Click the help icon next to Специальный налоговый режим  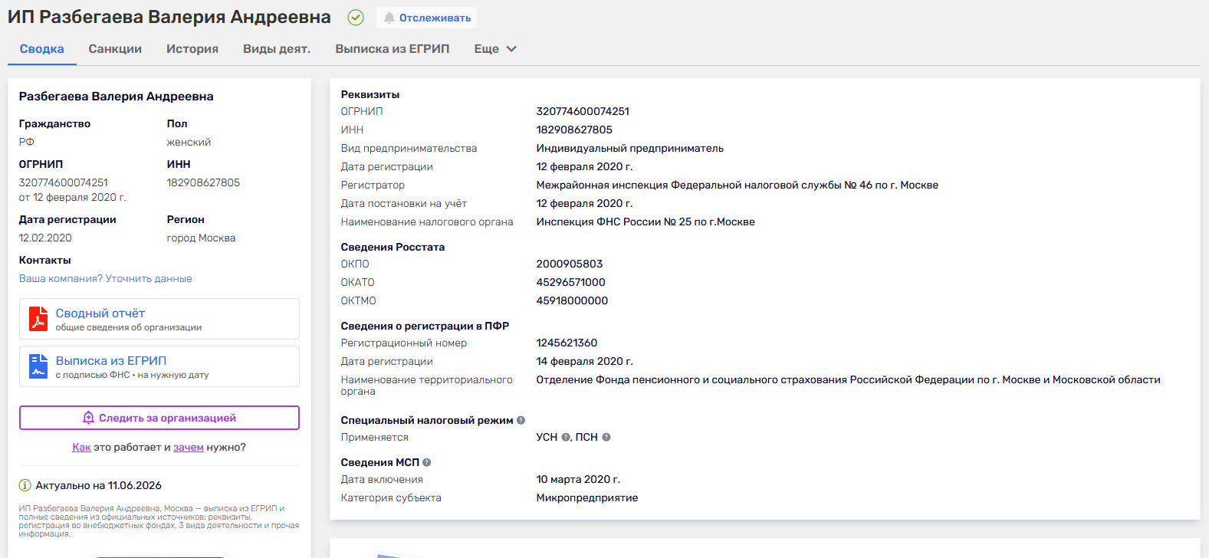tap(521, 420)
